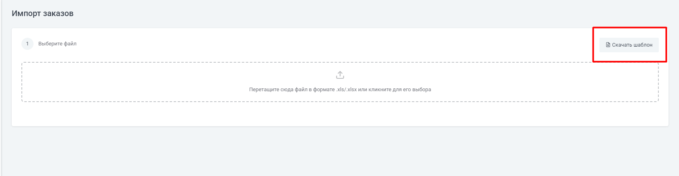Click the word шаблон on the download button
Screen dimensions: 679x176
coord(642,45)
